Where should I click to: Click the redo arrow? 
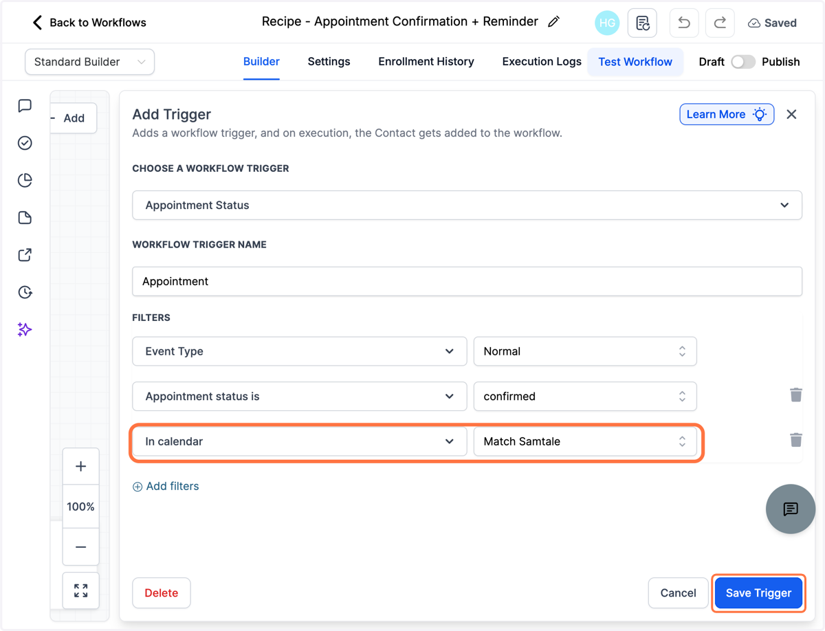(x=720, y=23)
